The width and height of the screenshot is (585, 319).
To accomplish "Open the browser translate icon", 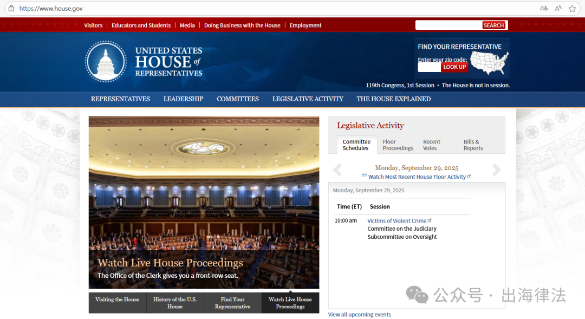I will click(544, 8).
